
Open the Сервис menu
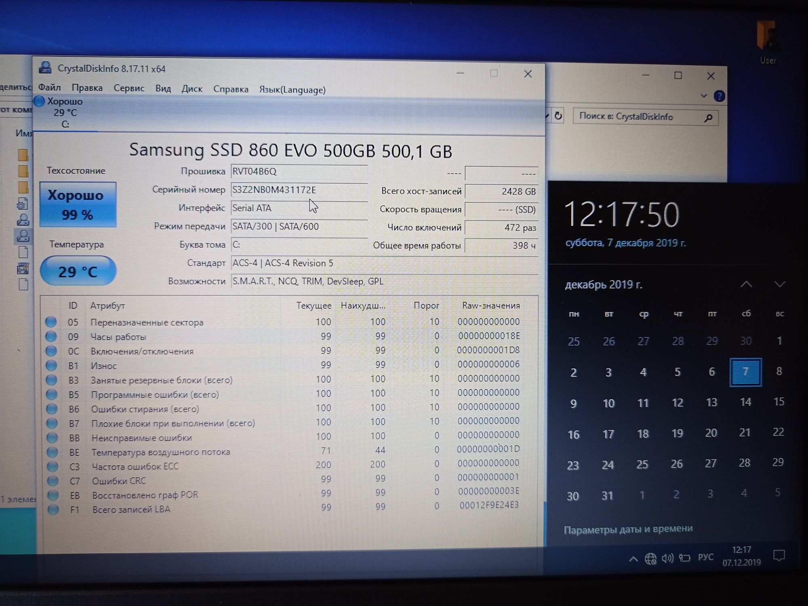(x=129, y=88)
